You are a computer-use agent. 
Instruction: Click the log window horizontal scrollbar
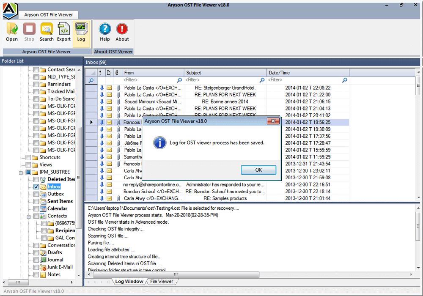(176, 274)
